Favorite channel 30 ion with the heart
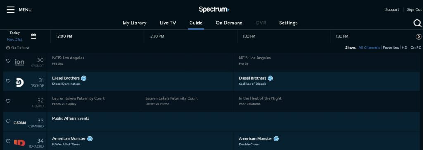This screenshot has height=150, width=423. pyautogui.click(x=8, y=61)
